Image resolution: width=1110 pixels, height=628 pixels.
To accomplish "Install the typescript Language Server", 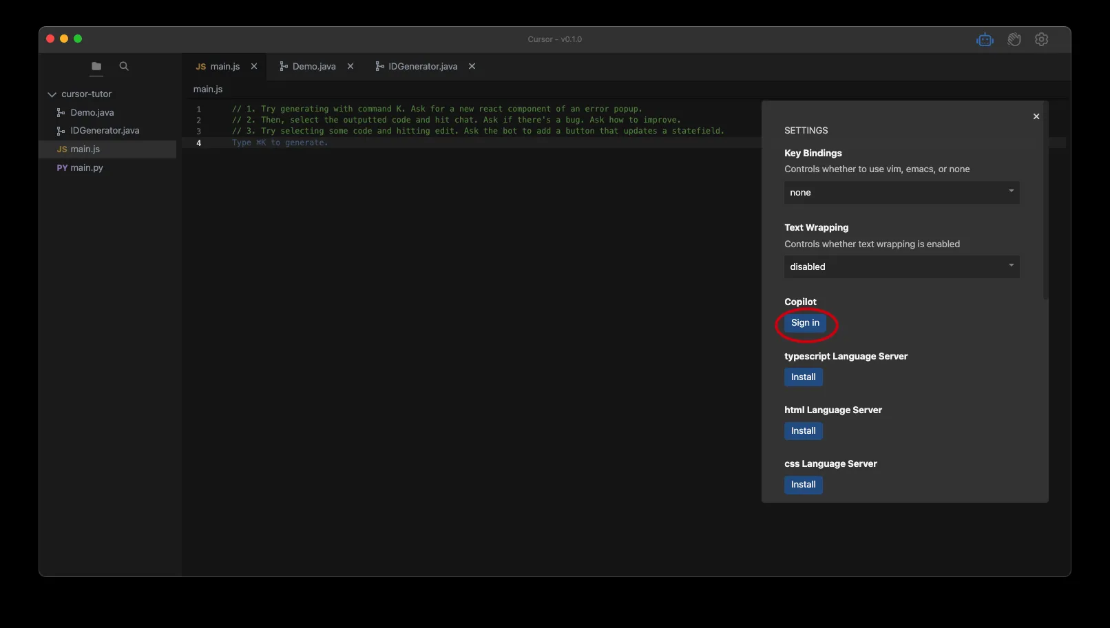I will pyautogui.click(x=803, y=377).
